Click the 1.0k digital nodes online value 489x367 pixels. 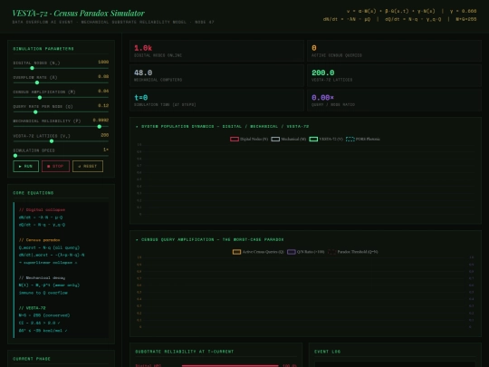(x=143, y=48)
